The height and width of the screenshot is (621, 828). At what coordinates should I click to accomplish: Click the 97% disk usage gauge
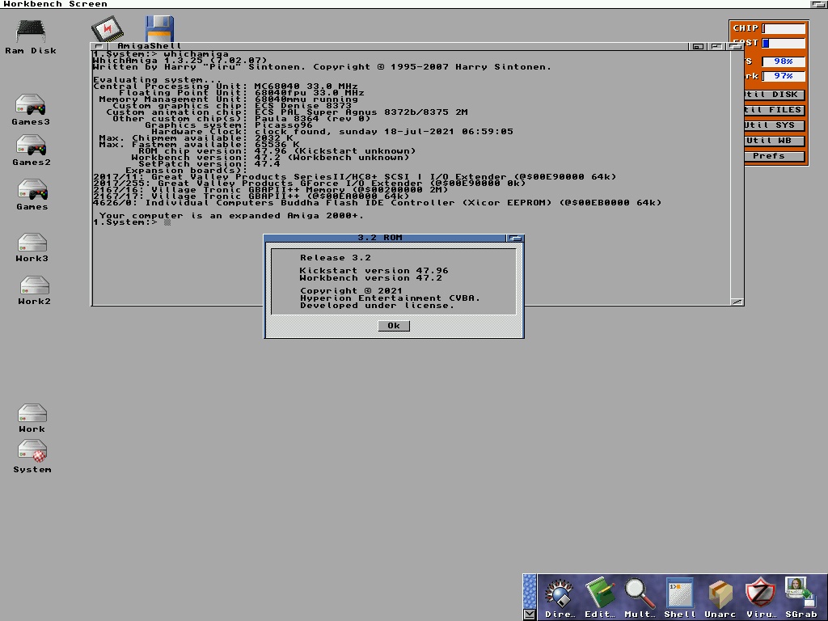(784, 76)
